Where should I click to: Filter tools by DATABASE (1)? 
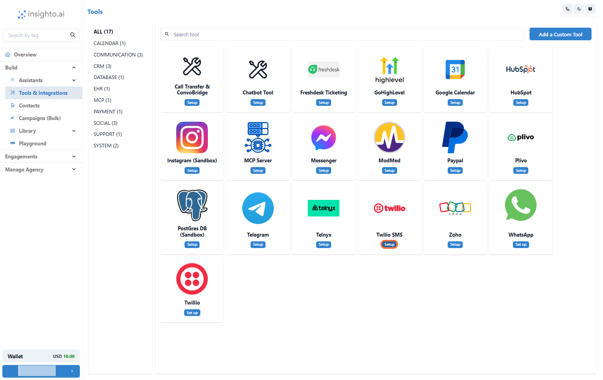109,77
